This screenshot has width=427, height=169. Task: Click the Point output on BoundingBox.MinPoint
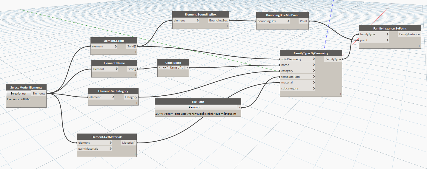[x=303, y=21]
